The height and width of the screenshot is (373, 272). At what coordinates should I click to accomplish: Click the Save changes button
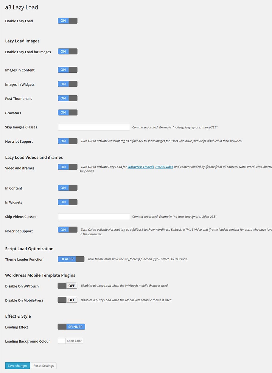tap(18, 366)
